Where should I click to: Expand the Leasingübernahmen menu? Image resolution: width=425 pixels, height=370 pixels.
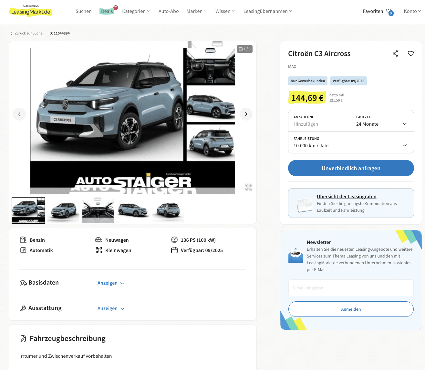point(268,11)
